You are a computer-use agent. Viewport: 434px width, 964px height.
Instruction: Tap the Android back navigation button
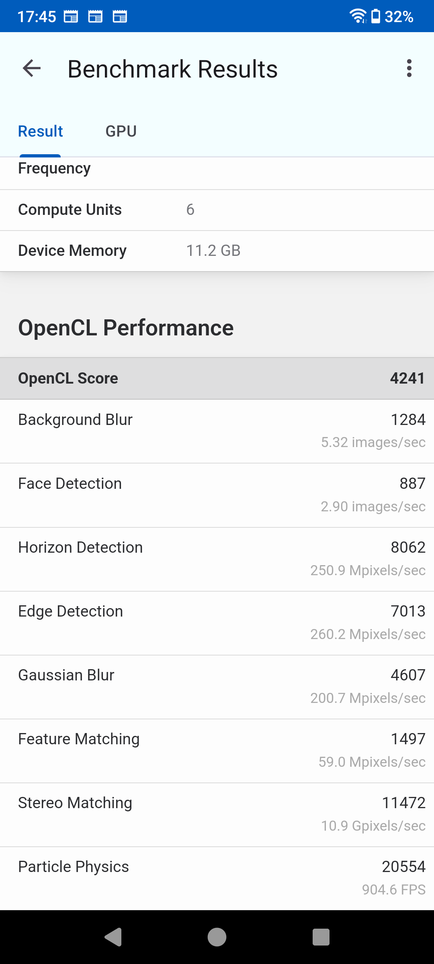pyautogui.click(x=113, y=937)
